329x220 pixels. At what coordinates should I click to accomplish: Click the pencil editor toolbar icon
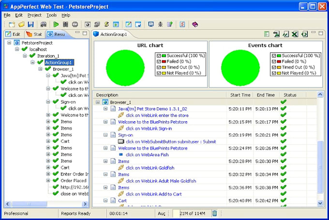[x=129, y=24]
